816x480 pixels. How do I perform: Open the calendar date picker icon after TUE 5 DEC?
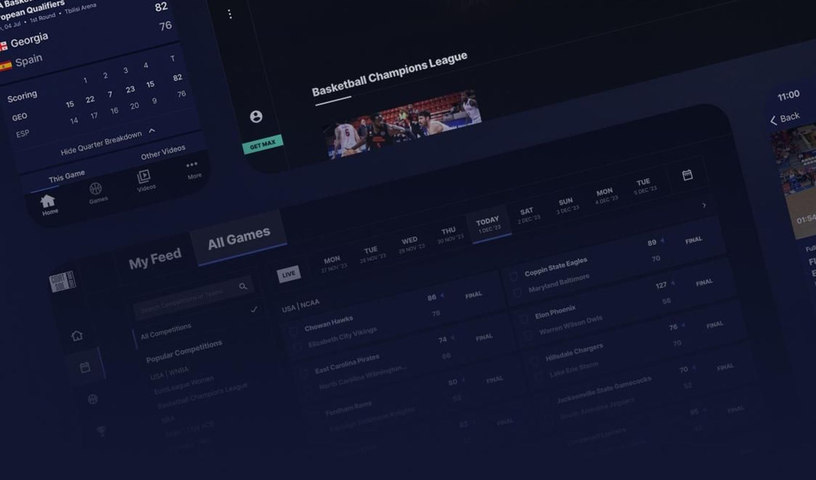pyautogui.click(x=687, y=175)
